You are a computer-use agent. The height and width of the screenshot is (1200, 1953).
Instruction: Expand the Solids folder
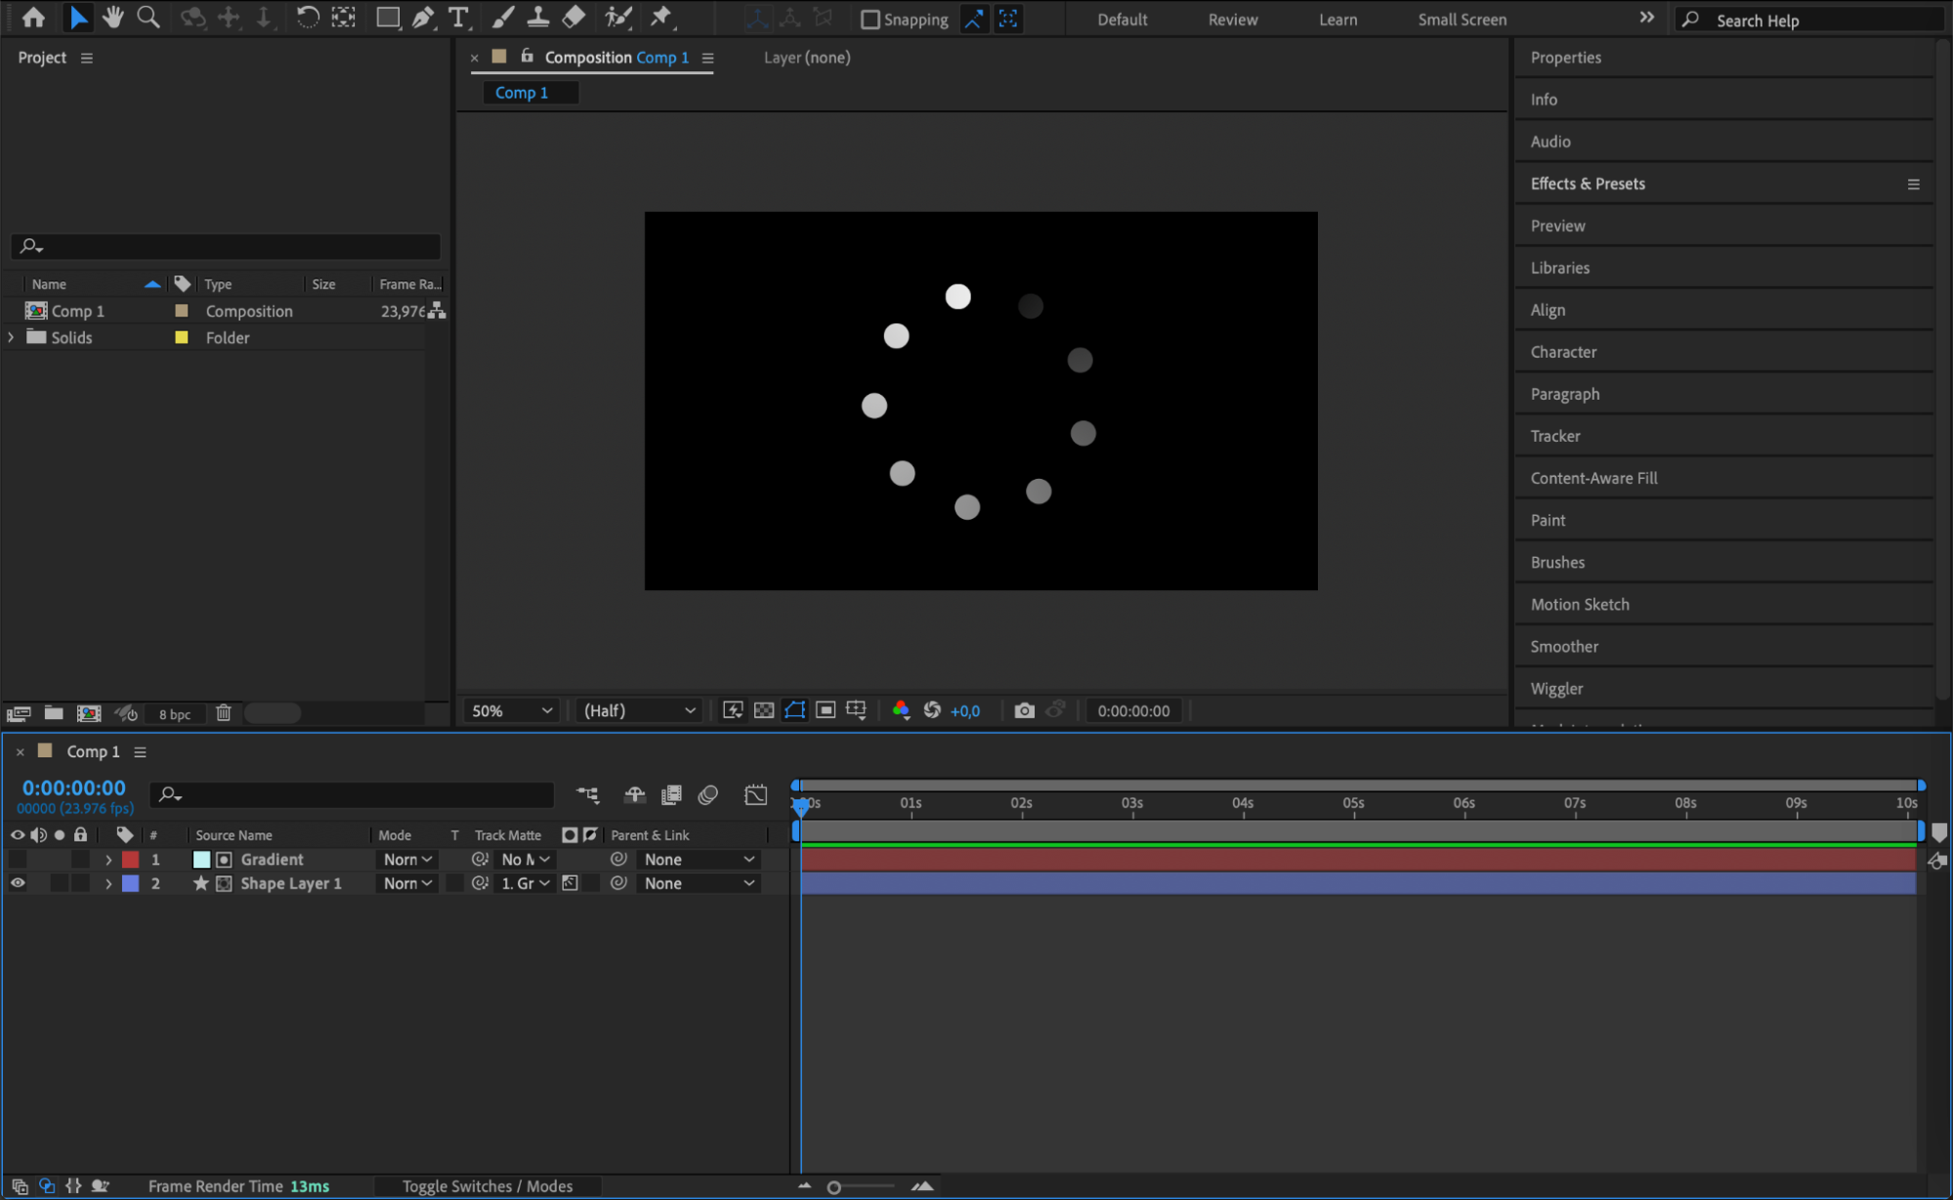coord(11,337)
